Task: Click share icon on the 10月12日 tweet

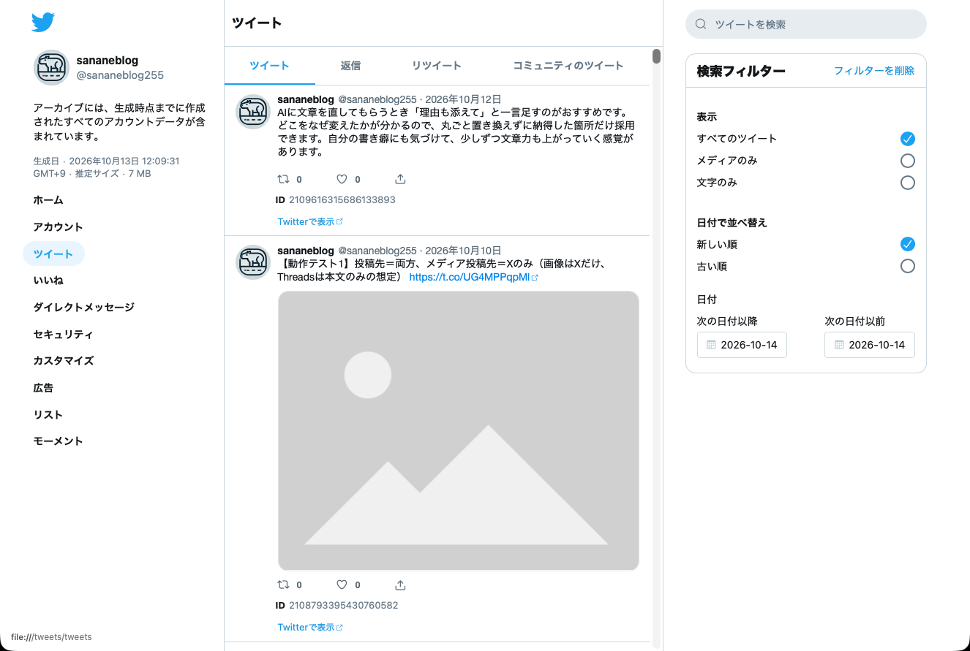Action: point(400,179)
